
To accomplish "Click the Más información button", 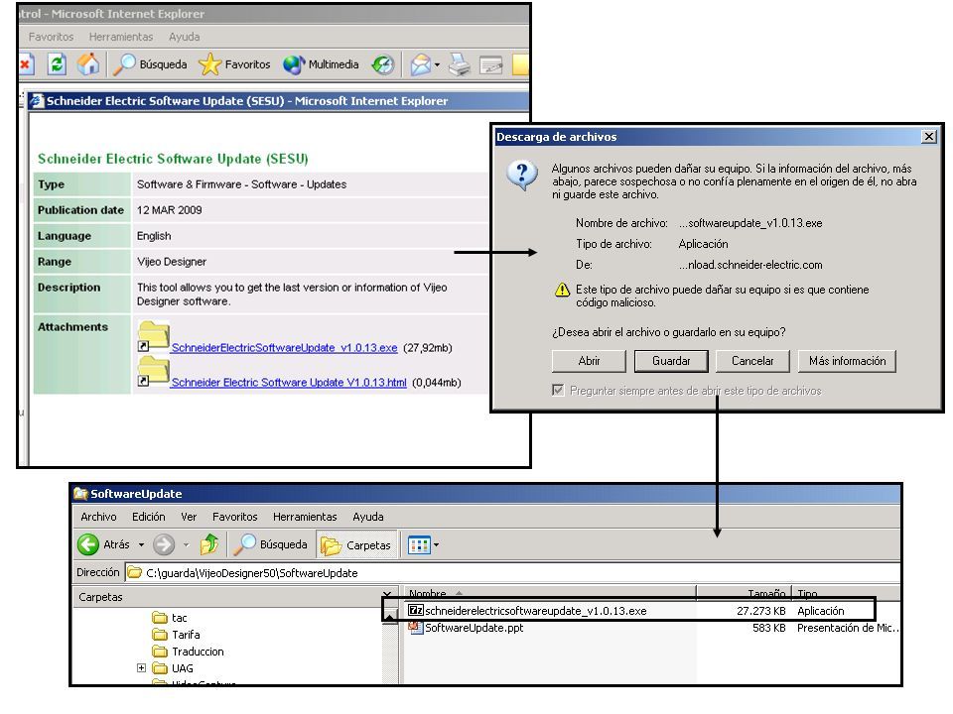I will click(x=847, y=361).
